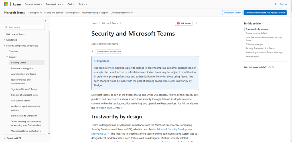The height and width of the screenshot is (142, 292).
Task: Jump to Phishing attempts section
Action: coord(254,44)
